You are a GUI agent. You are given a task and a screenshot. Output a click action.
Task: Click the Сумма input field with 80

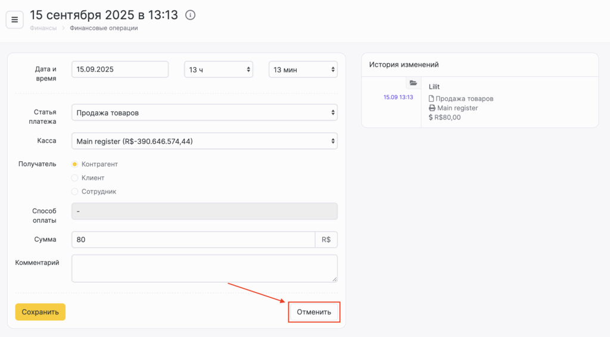pos(192,239)
